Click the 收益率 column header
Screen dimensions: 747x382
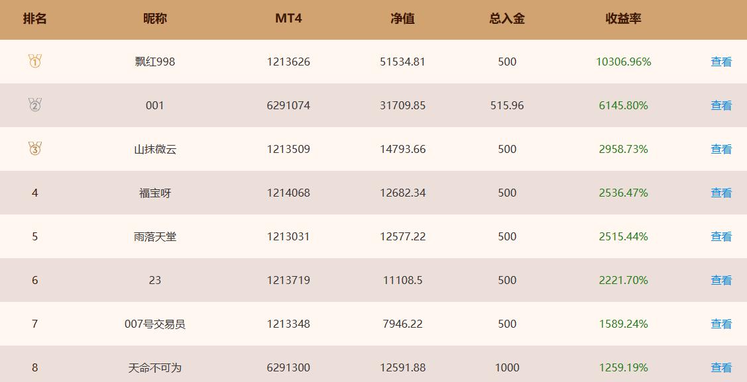pos(623,19)
